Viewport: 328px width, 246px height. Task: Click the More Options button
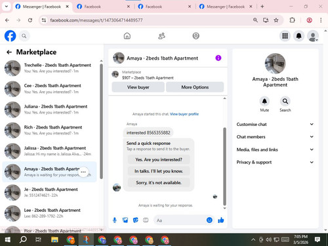pos(195,87)
